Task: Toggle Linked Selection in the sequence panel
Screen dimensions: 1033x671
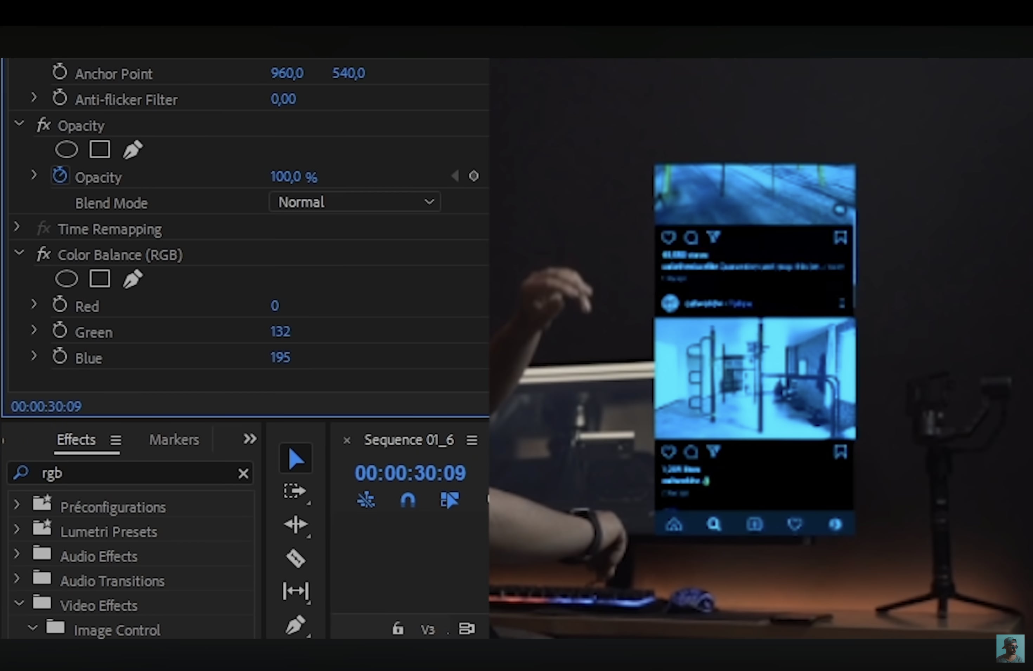Action: [x=450, y=500]
